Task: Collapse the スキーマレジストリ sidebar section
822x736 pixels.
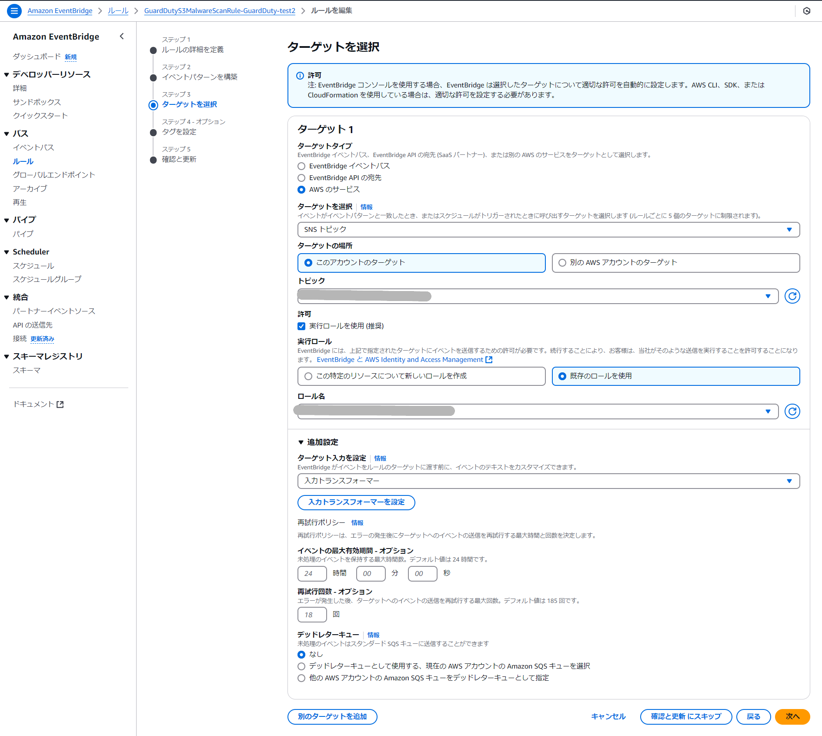Action: point(7,357)
